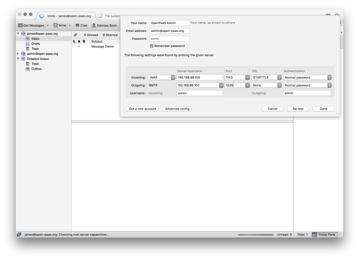Open the Outgoing Authentication dropdown

(x=307, y=85)
